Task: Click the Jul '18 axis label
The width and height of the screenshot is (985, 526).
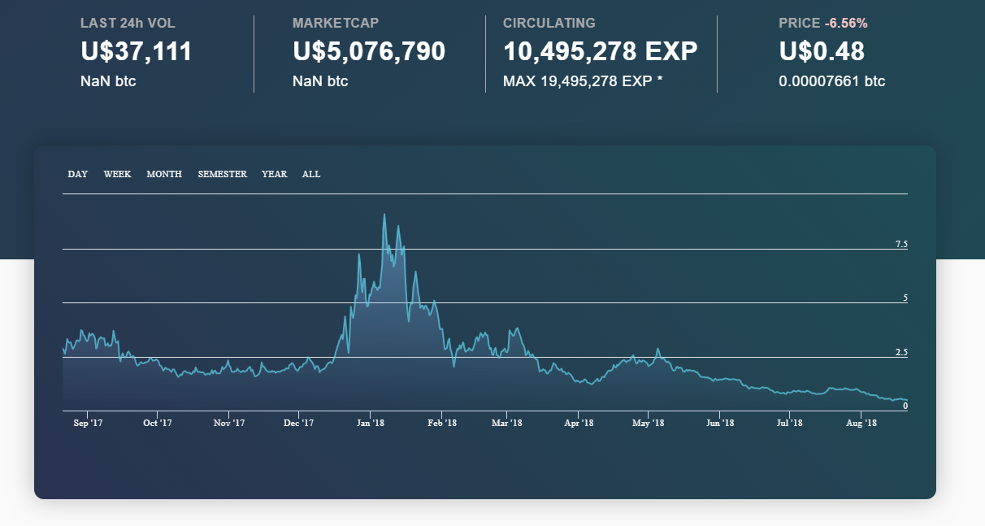Action: click(x=789, y=423)
